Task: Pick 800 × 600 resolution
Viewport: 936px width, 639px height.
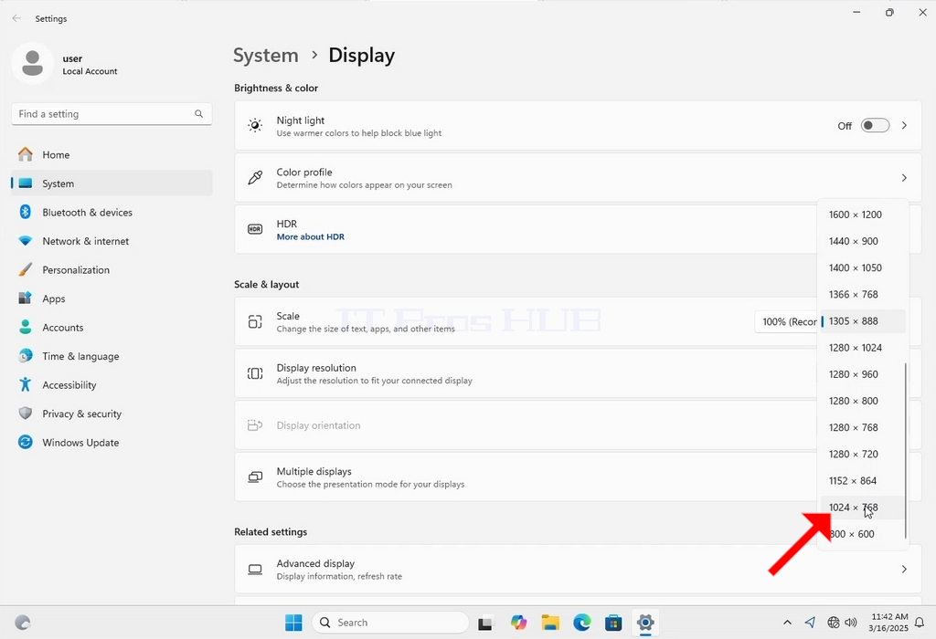Action: click(x=863, y=534)
